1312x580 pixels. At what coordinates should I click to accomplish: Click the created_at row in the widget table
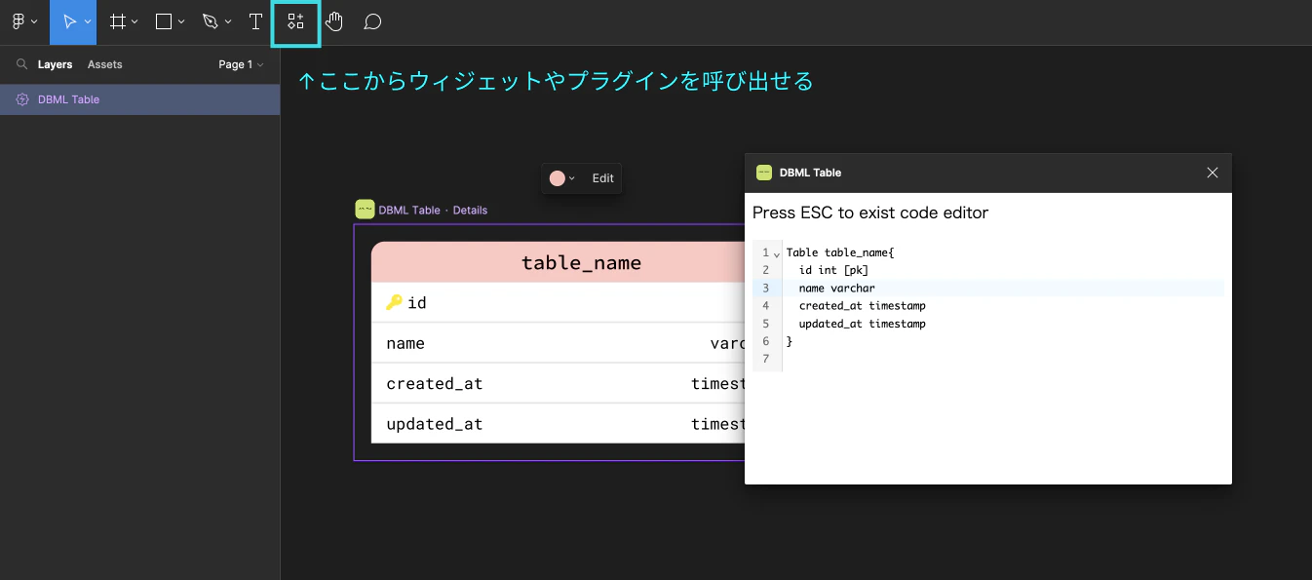pyautogui.click(x=558, y=383)
